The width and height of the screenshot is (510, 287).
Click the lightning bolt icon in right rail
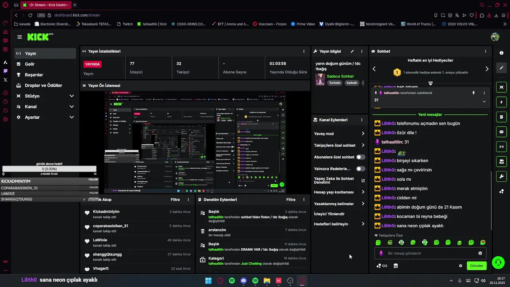(501, 102)
